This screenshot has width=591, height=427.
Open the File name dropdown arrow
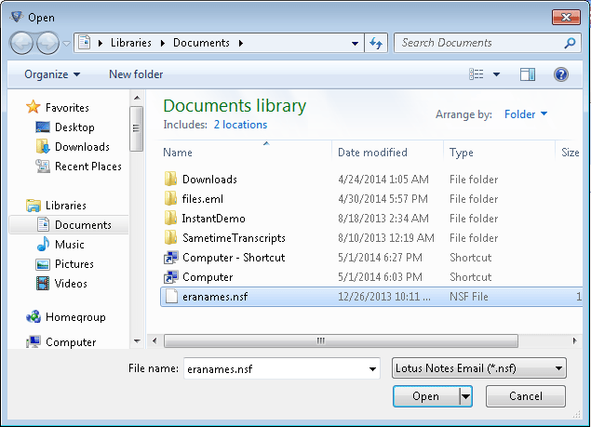(372, 368)
